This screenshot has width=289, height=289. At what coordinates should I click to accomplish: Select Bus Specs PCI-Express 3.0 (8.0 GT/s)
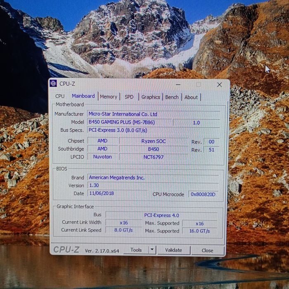[154, 130]
